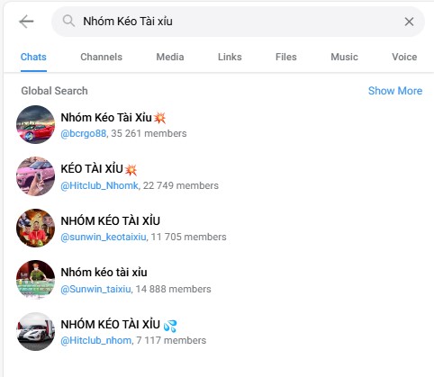434x377 pixels.
Task: Open avatar of @bcrgo88 group
Action: click(35, 125)
